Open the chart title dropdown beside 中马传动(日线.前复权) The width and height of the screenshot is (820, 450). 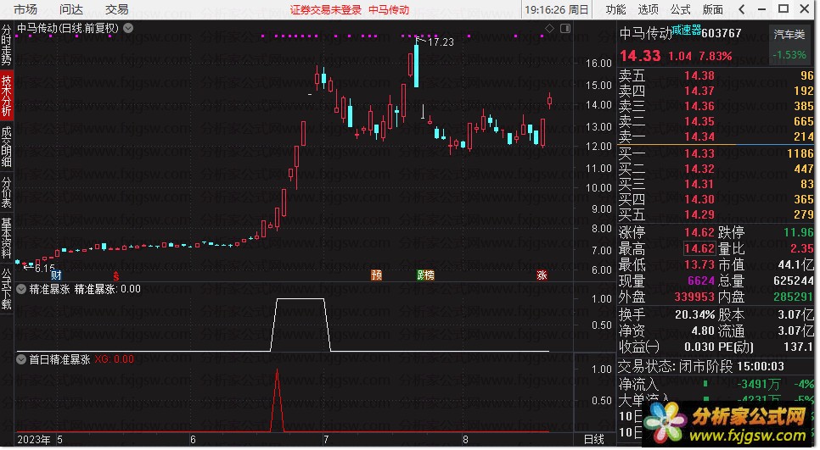(128, 28)
